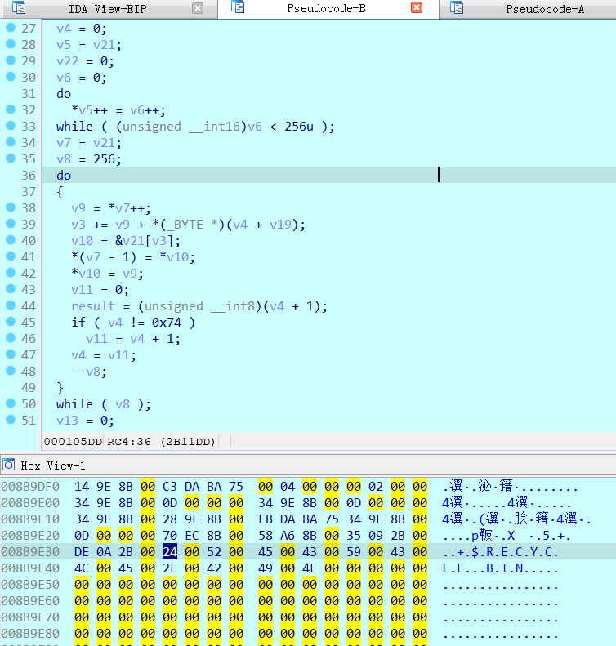
Task: Click the IDA View-EIP tab icon
Action: click(17, 8)
